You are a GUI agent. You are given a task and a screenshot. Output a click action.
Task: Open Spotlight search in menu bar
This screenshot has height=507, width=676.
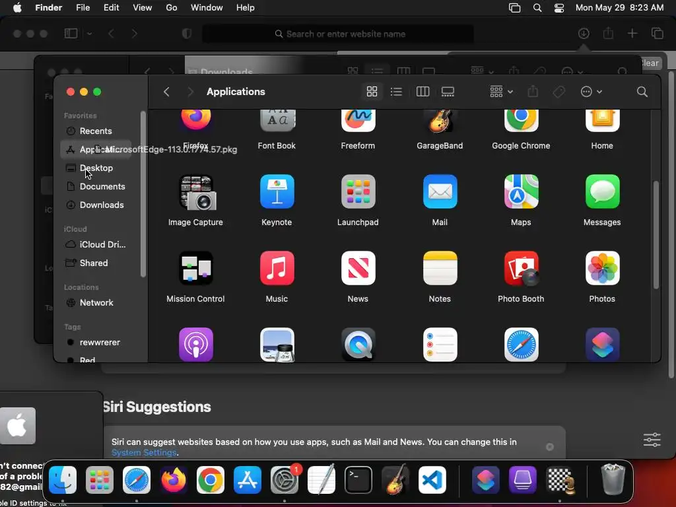pyautogui.click(x=537, y=8)
